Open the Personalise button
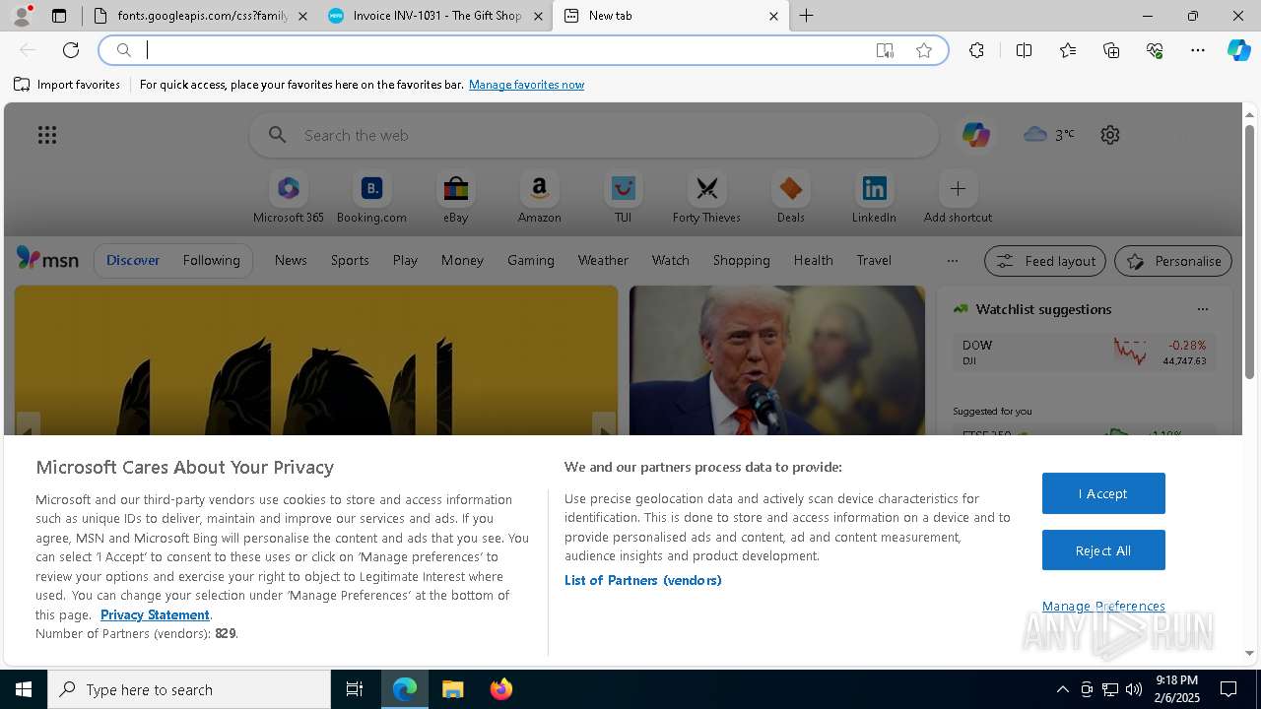This screenshot has width=1261, height=709. [1173, 261]
